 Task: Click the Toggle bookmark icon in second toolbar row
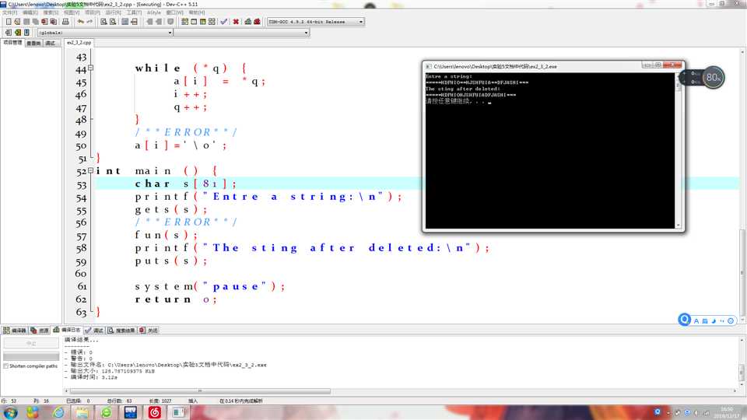point(18,33)
